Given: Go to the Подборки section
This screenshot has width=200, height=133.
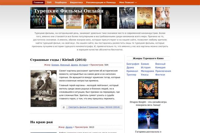Looking at the screenshot, I should pos(61,2).
